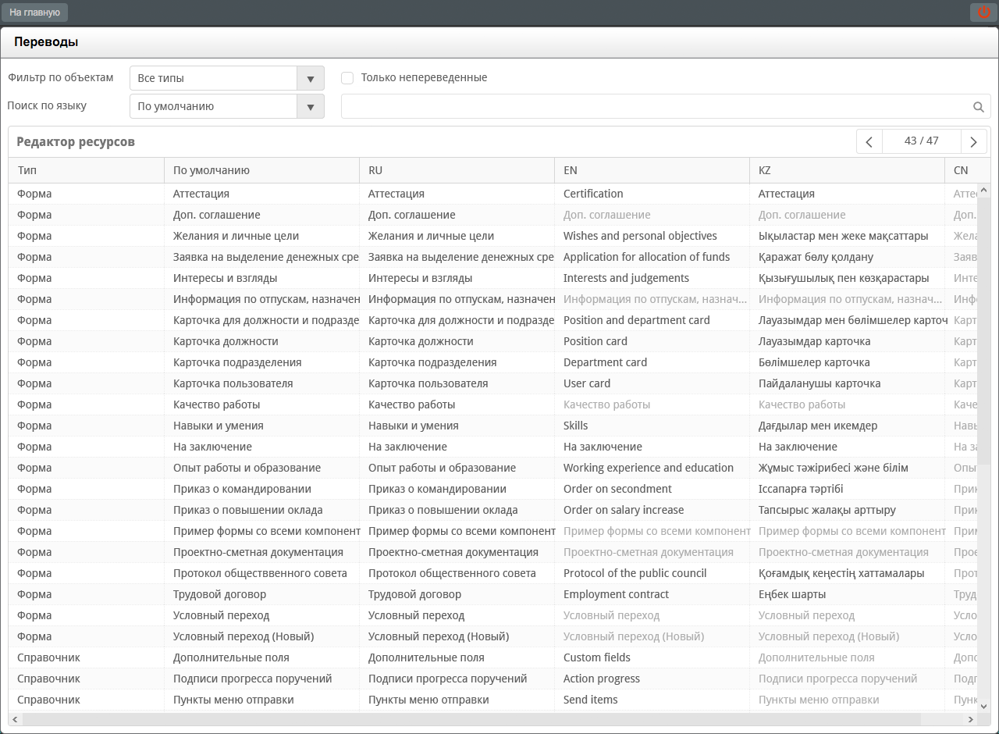Image resolution: width=999 pixels, height=734 pixels.
Task: Select EN cell 'Order on secondment'
Action: [652, 489]
